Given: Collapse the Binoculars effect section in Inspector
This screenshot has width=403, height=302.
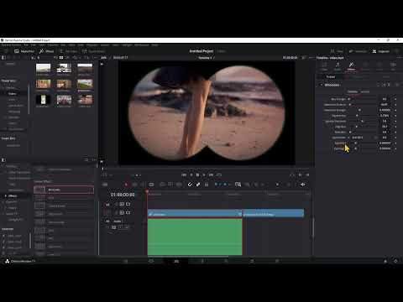Looking at the screenshot, I should pos(322,85).
